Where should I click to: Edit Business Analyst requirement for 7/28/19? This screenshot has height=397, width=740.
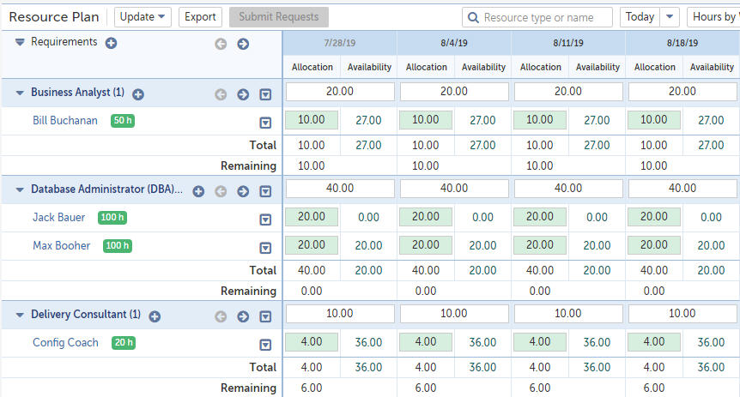coord(340,92)
